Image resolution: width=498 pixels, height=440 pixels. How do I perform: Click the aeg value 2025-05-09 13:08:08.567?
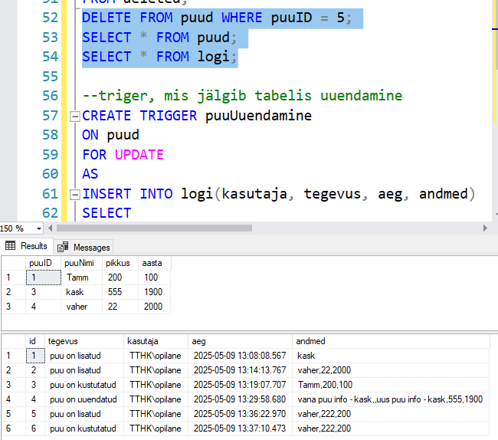pos(239,356)
